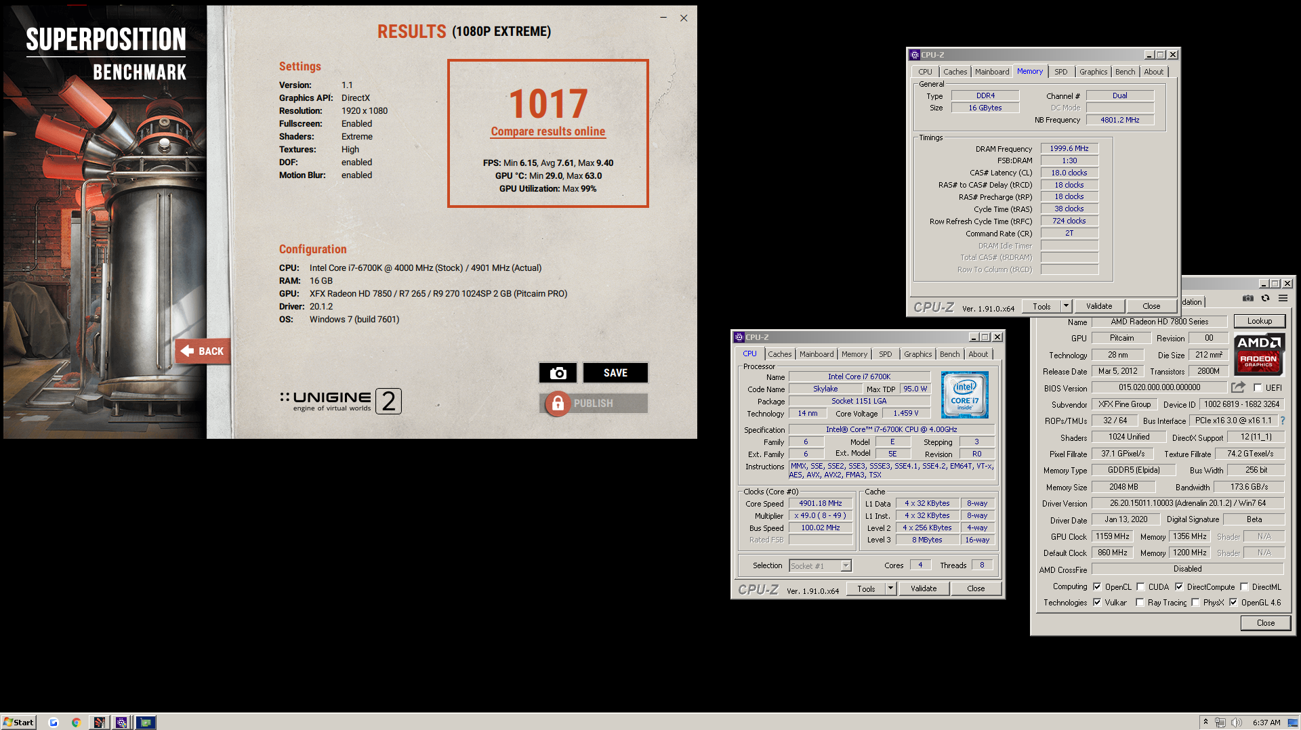Open the Windows Start button

[x=18, y=722]
